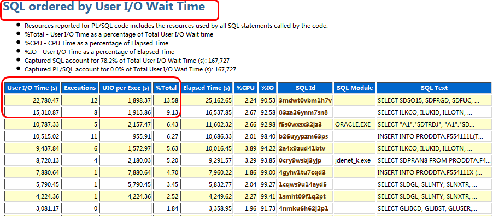Select the Elapsed Time (s) header
Viewport: 493px width, 216px height.
(x=207, y=88)
